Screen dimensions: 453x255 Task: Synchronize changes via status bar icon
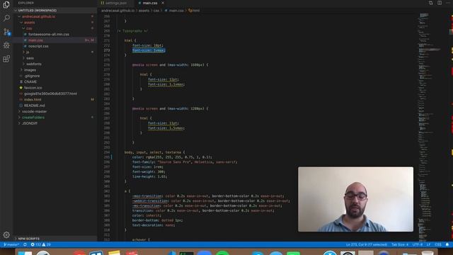(25, 244)
